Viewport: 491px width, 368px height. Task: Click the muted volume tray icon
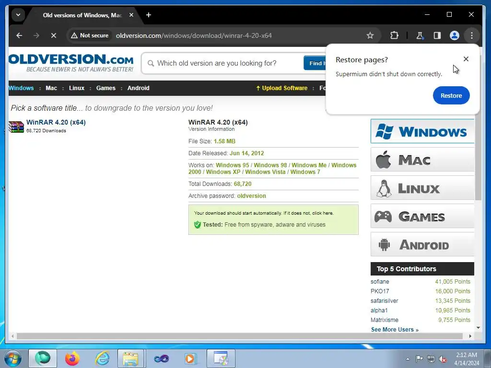coord(443,359)
